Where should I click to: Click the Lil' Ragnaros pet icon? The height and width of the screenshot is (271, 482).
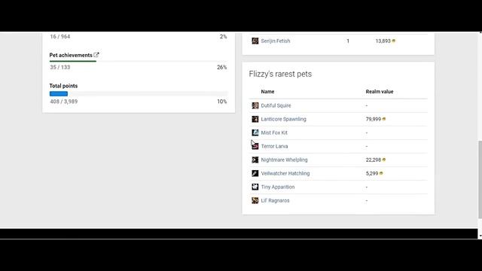point(255,200)
